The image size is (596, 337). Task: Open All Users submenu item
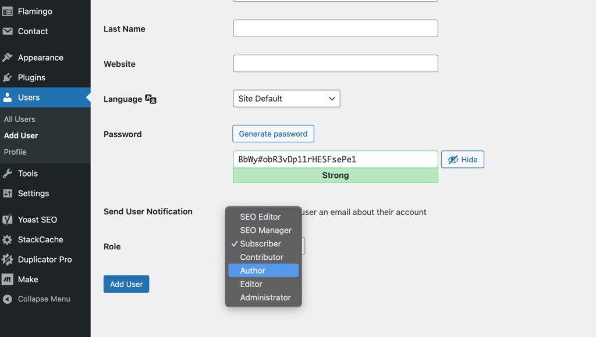[x=19, y=119]
